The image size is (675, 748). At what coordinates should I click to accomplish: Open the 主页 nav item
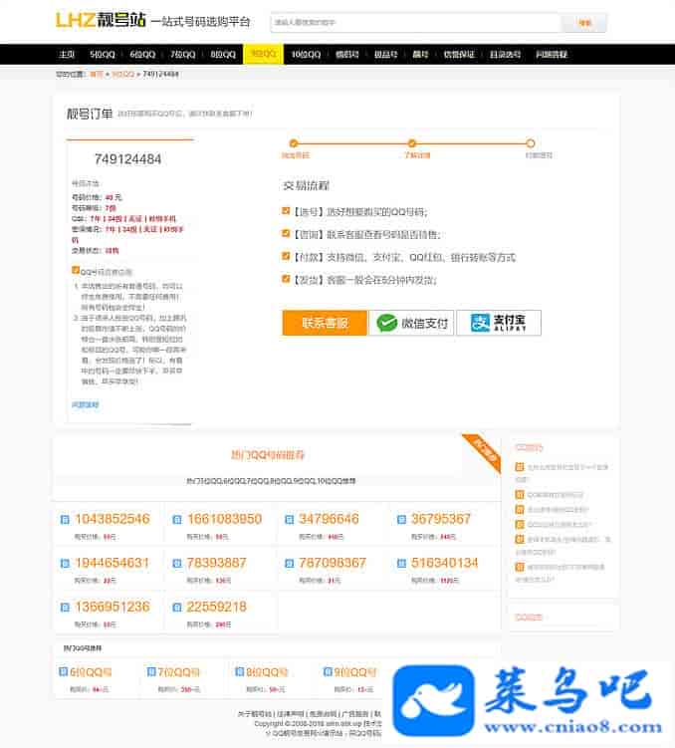[67, 55]
